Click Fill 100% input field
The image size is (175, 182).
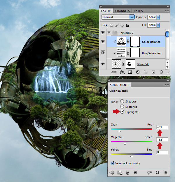point(152,25)
